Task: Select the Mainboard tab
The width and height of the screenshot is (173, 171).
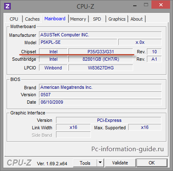Action: click(55, 19)
